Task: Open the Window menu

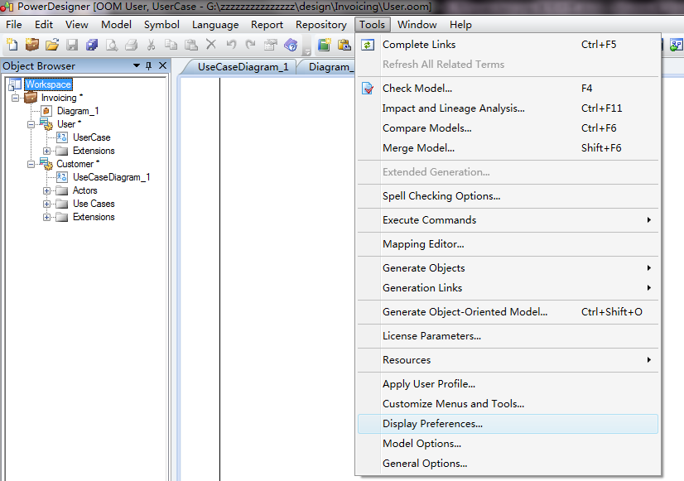Action: coord(417,24)
